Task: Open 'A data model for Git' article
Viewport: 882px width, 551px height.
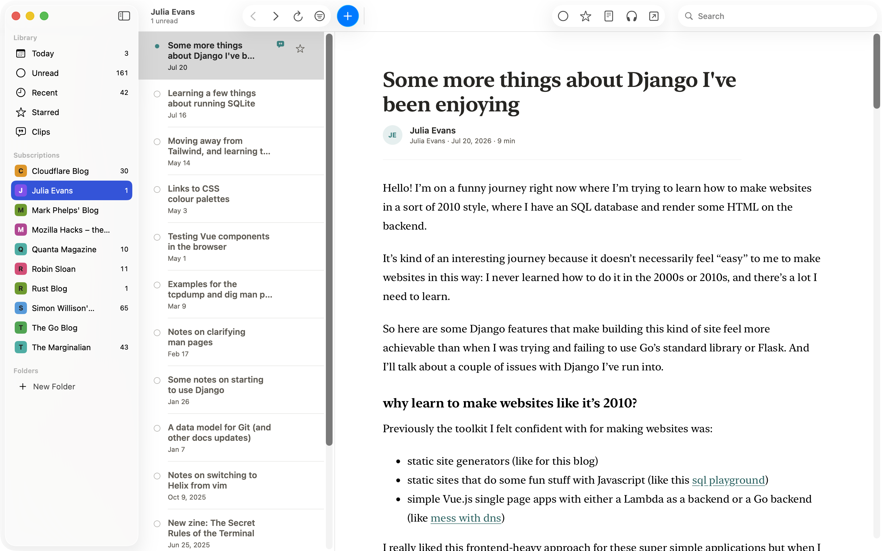Action: tap(231, 438)
